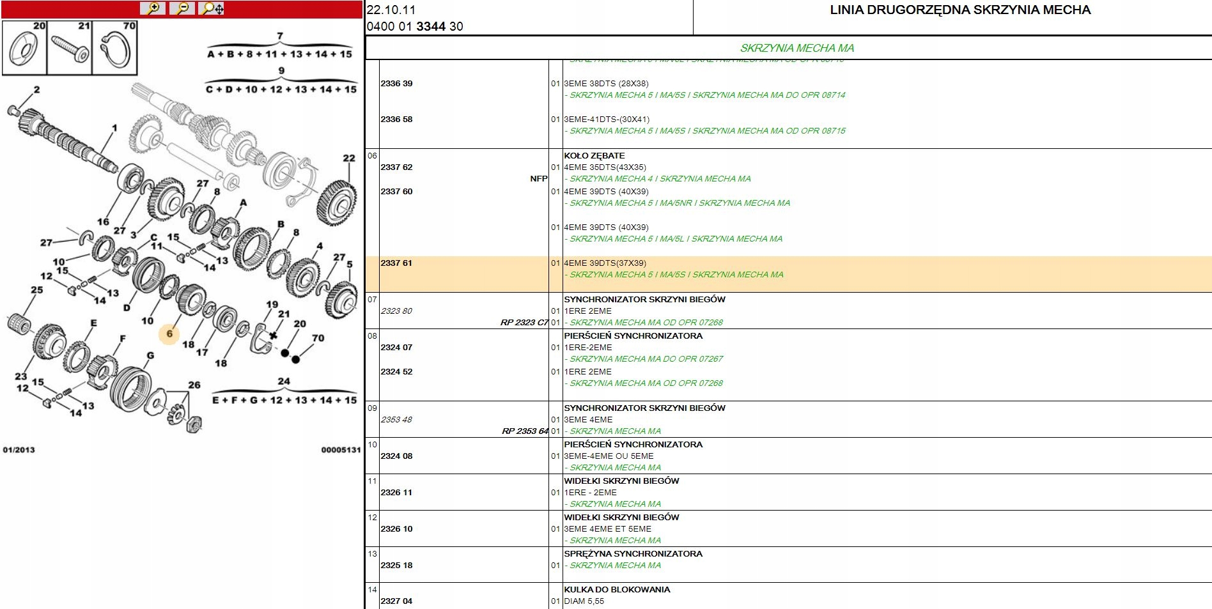Click the 3EME 4EME ET 5EME description
Screen dimensions: 1212x609
click(607, 528)
